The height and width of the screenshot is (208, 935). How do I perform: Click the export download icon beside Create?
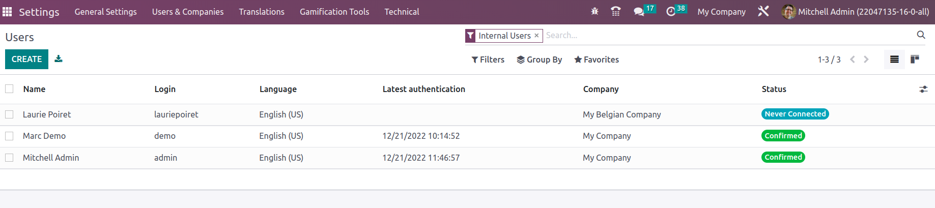tap(59, 59)
